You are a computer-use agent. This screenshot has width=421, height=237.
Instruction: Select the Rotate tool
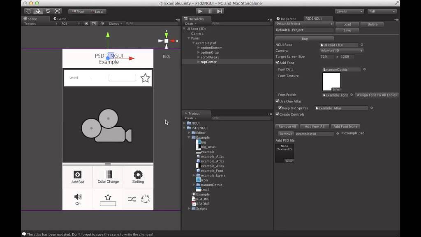click(47, 11)
